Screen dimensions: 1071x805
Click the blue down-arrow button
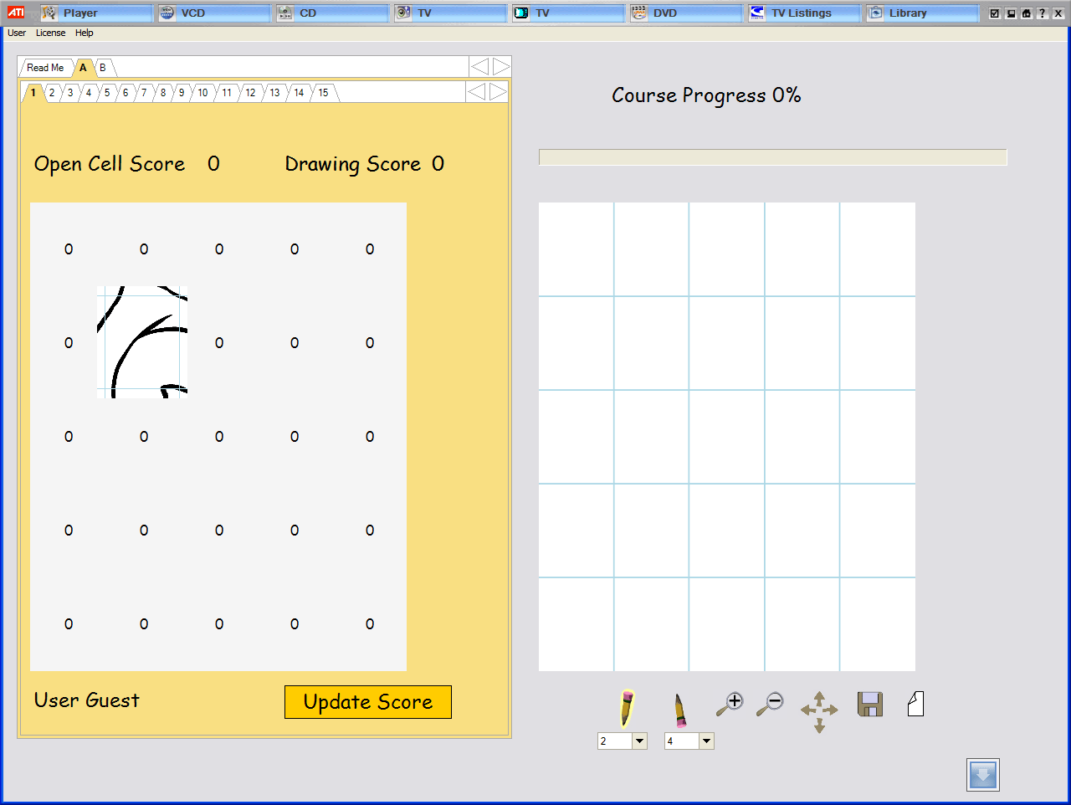983,775
